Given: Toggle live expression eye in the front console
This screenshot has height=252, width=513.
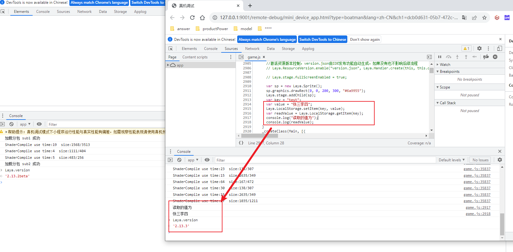Looking at the screenshot, I should coord(207,160).
